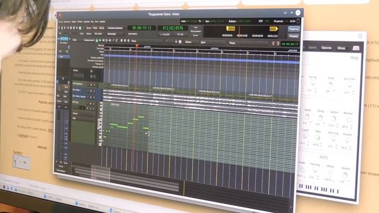Click the loop playback transport icon
Image resolution: width=379 pixels, height=213 pixels.
(71, 28)
